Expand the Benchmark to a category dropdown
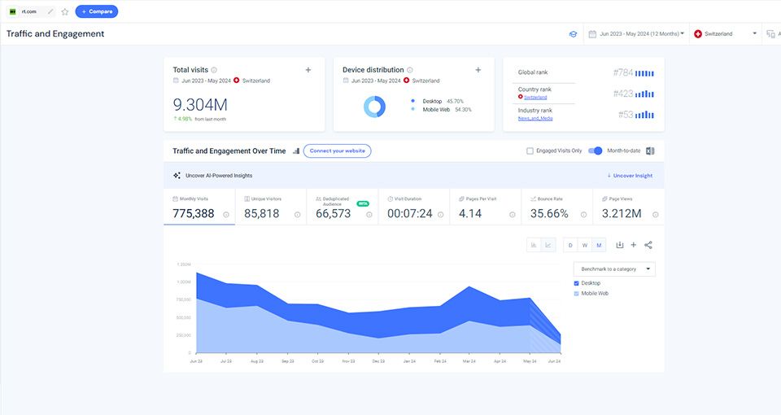Screen dimensions: 781x415 (614, 269)
